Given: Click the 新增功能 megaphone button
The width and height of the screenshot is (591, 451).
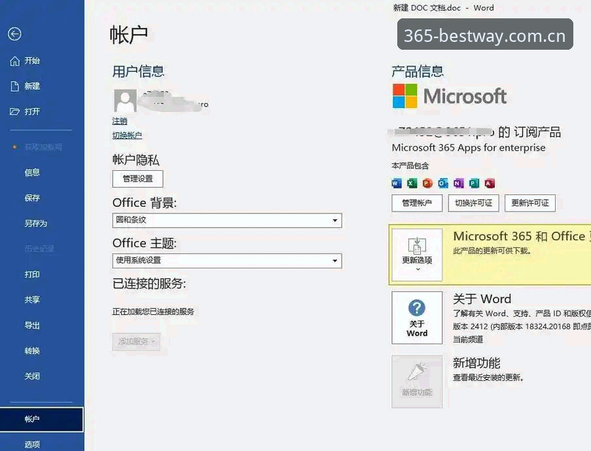Looking at the screenshot, I should (417, 381).
